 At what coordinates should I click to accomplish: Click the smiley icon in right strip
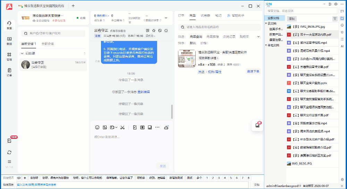[x=342, y=25]
